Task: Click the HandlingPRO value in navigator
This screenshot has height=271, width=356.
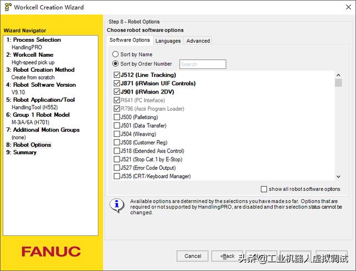Action: (x=27, y=47)
